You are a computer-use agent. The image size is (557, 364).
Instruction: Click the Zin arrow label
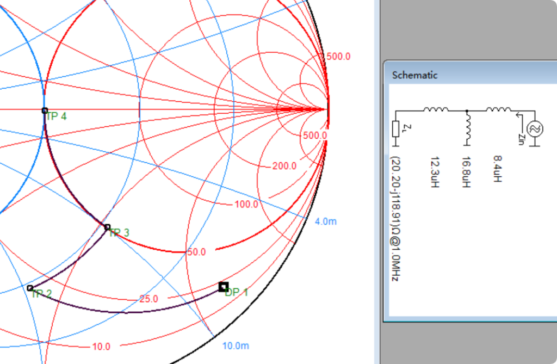pyautogui.click(x=521, y=136)
